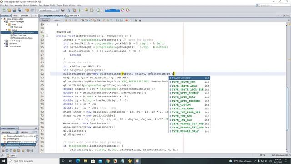Switch to the Main.java editor tab
This screenshot has height=164, width=291.
73,16
